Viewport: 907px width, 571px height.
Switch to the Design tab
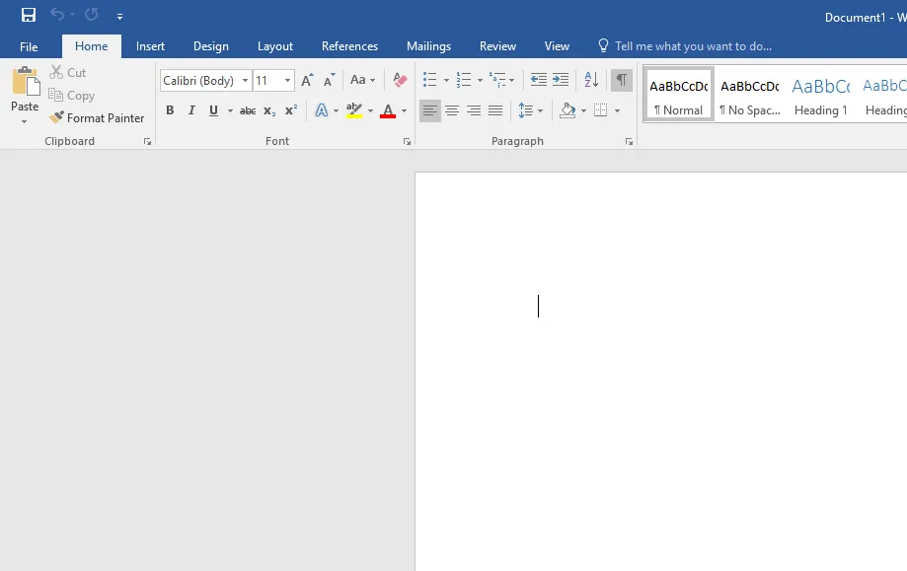pyautogui.click(x=211, y=46)
